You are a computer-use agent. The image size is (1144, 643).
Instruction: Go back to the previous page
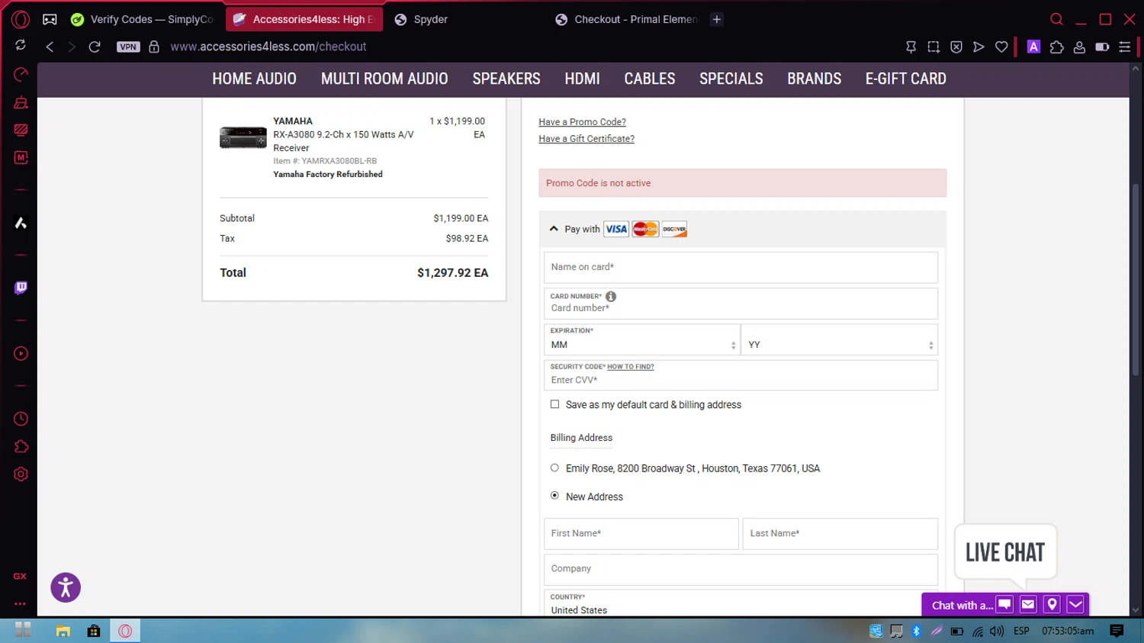(x=50, y=47)
